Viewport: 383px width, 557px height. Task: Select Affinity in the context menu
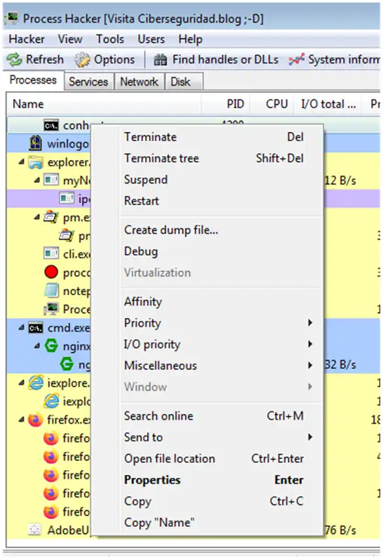pos(221,302)
